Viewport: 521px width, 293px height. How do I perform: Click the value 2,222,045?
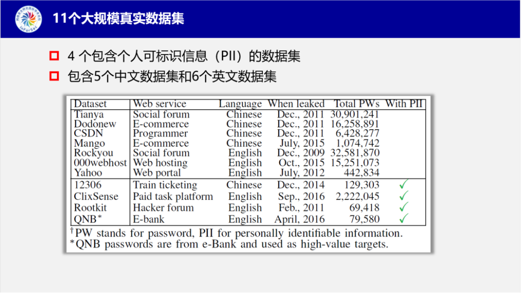357,197
